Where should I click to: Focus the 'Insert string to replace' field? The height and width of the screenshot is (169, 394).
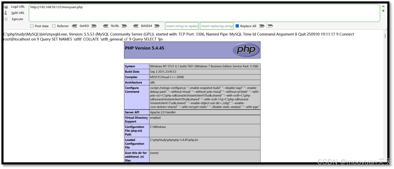[182, 26]
